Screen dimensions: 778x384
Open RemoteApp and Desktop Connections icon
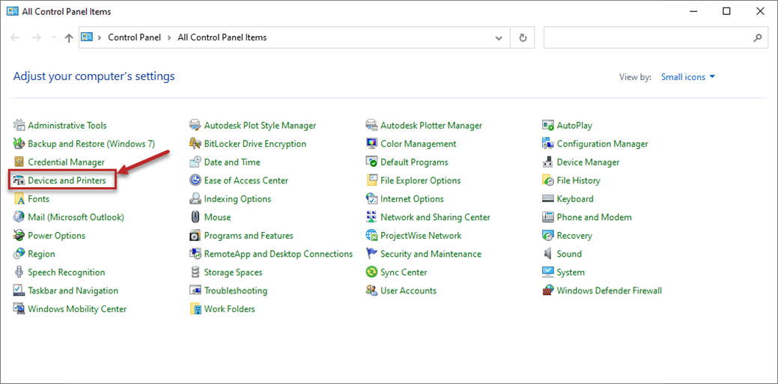click(x=195, y=254)
